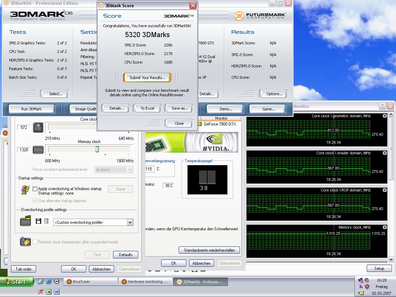Close the Core clock shader domain graph
Screen dimensions: 396x297
point(385,153)
